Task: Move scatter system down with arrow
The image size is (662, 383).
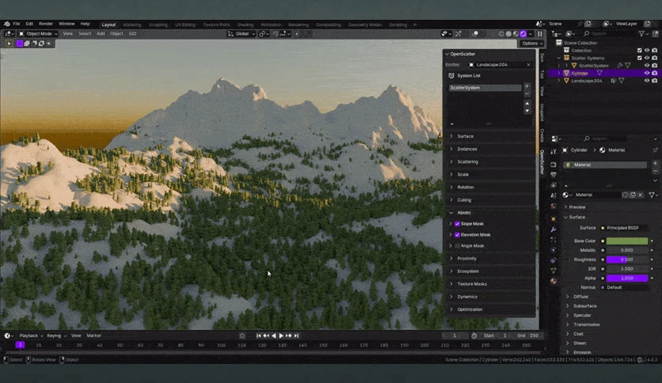Action: [527, 111]
